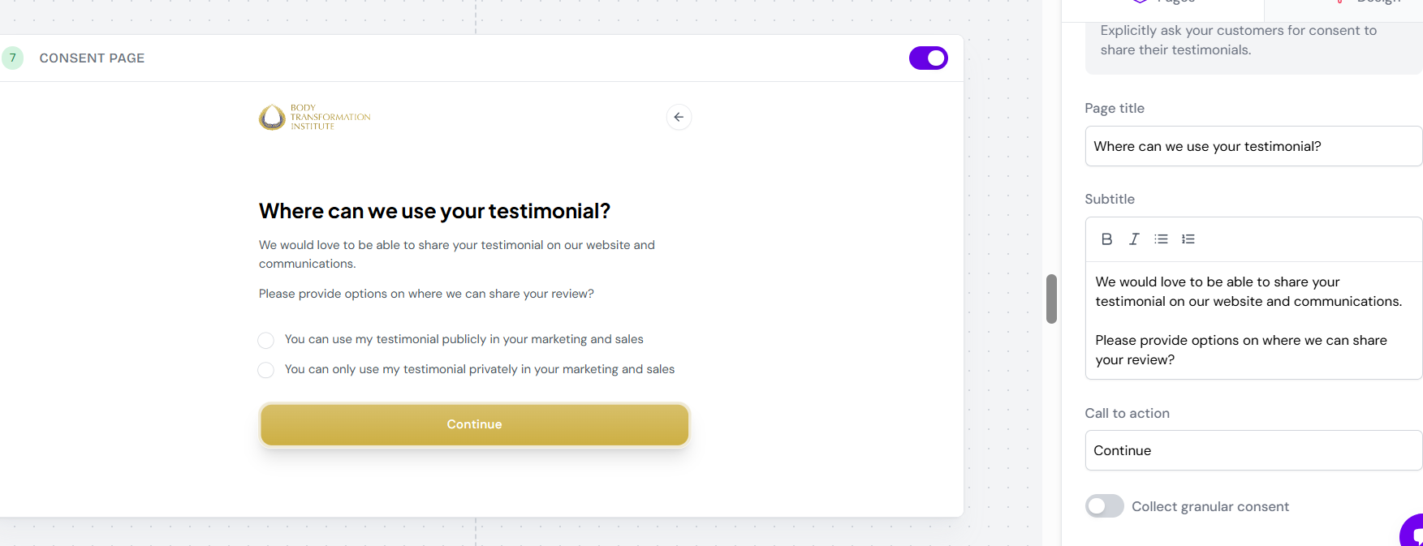The width and height of the screenshot is (1423, 546).
Task: Enable Collect granular consent switch
Action: (1104, 506)
